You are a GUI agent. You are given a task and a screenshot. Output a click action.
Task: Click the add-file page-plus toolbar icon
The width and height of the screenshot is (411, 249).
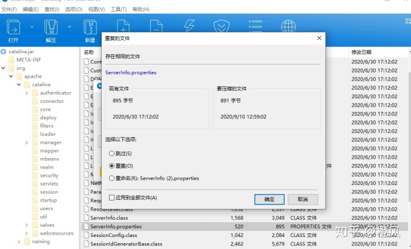[123, 26]
